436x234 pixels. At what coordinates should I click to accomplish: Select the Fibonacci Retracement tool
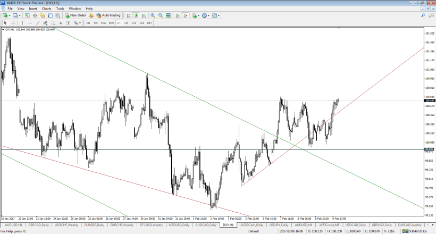(x=53, y=23)
